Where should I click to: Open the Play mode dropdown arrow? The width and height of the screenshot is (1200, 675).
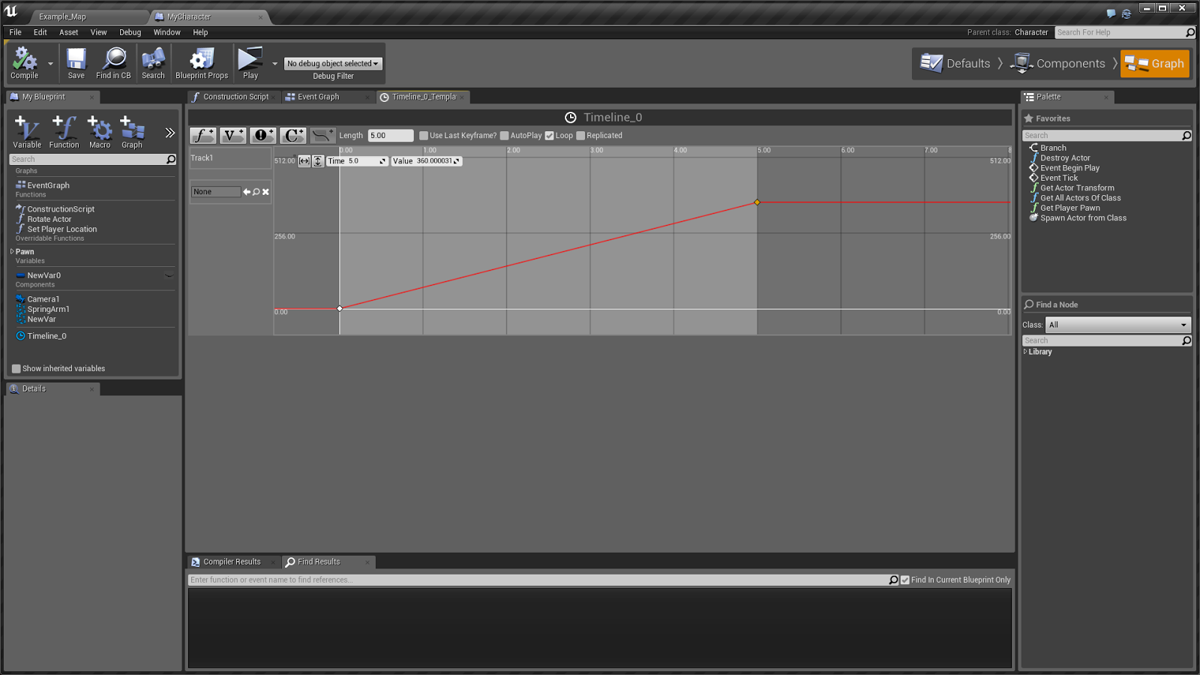click(x=274, y=64)
